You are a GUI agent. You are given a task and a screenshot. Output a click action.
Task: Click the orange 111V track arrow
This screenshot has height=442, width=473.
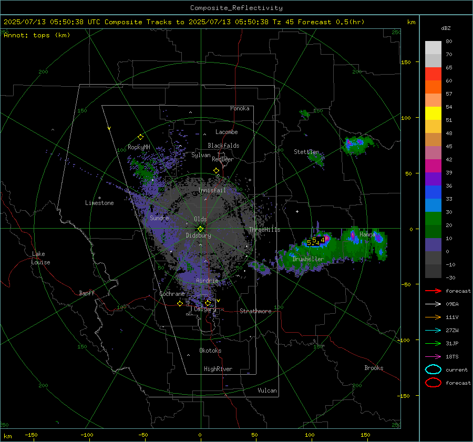click(x=433, y=317)
